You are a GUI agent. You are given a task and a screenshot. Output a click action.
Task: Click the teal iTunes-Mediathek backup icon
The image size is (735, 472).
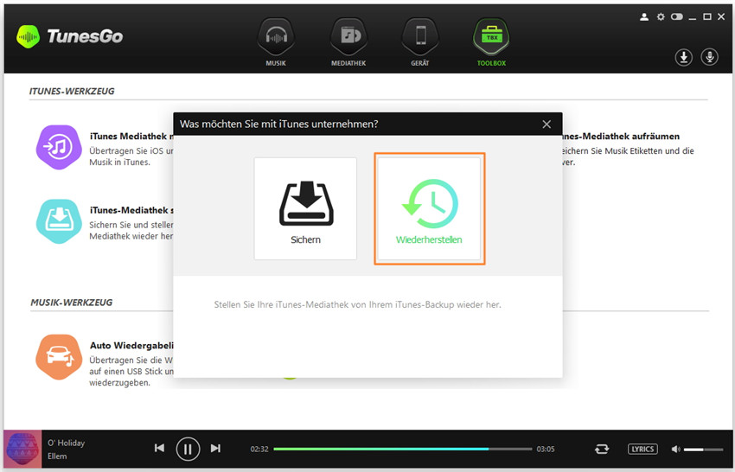[59, 221]
